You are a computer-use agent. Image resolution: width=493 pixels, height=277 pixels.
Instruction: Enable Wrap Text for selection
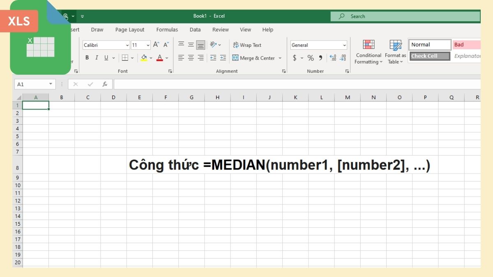247,45
